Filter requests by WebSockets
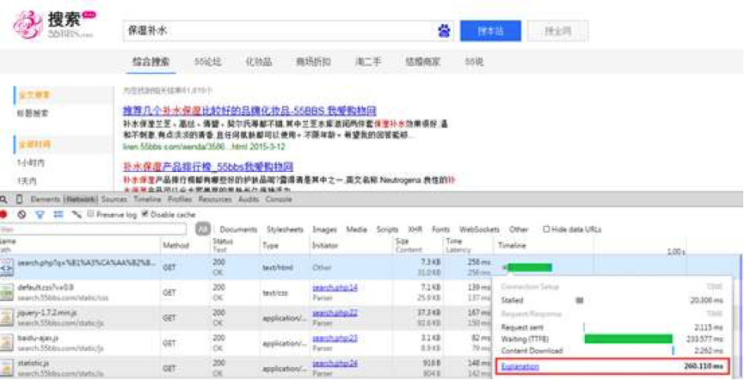Image resolution: width=744 pixels, height=380 pixels. 480,230
